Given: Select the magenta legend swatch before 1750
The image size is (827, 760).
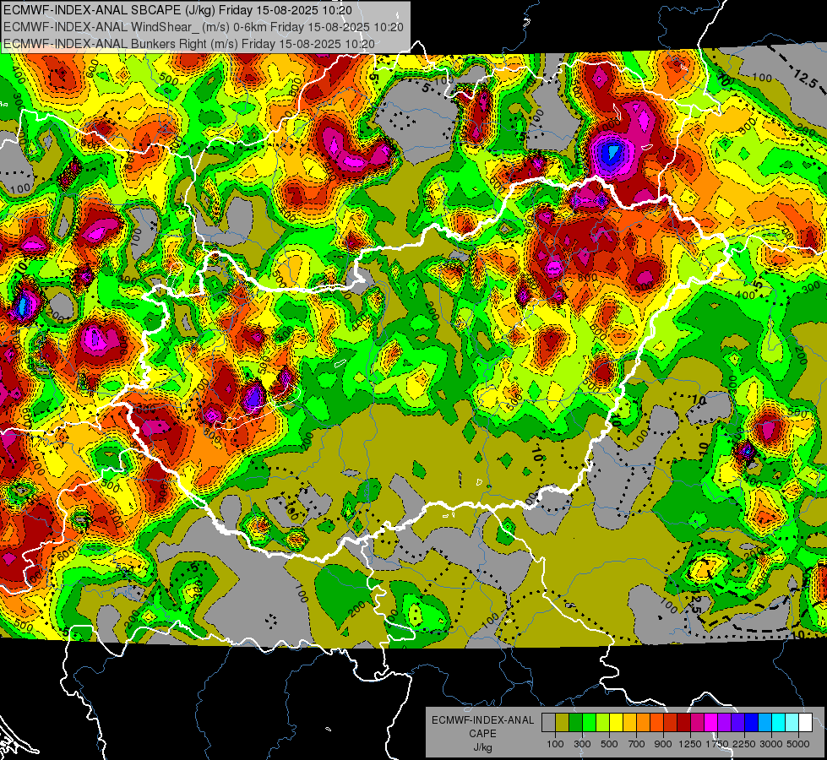Looking at the screenshot, I should coord(711,722).
